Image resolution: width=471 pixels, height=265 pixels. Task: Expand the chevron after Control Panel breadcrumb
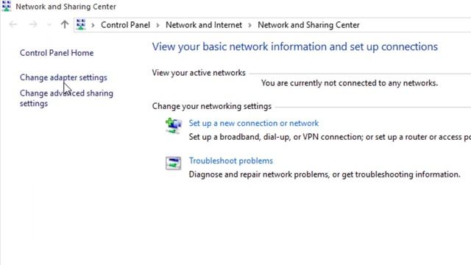pos(157,25)
